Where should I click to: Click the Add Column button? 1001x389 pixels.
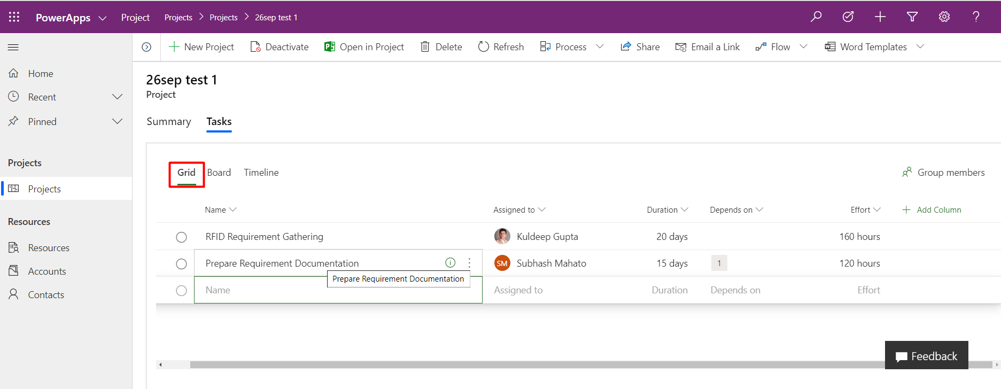[x=932, y=210]
